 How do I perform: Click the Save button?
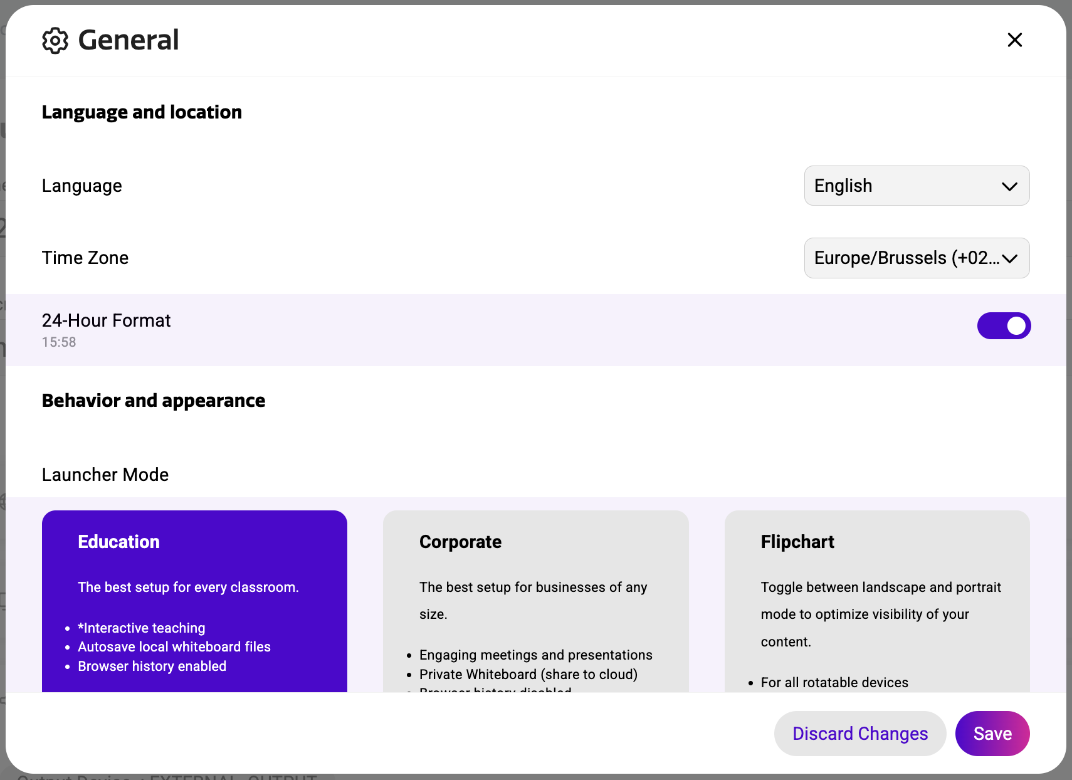[992, 733]
